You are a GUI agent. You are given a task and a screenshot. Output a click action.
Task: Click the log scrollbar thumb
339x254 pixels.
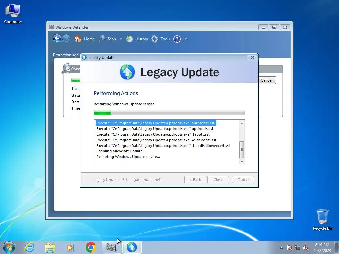pyautogui.click(x=242, y=150)
